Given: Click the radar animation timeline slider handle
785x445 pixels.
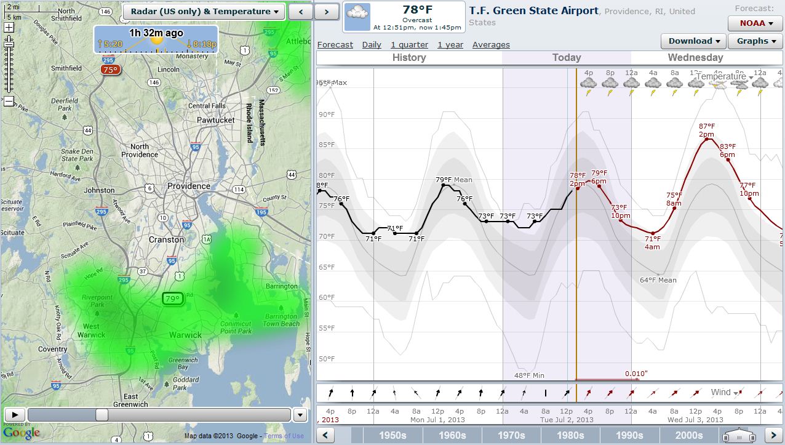Looking at the screenshot, I should (102, 415).
